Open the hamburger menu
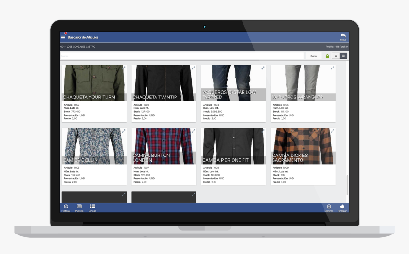The image size is (409, 254). click(x=63, y=37)
